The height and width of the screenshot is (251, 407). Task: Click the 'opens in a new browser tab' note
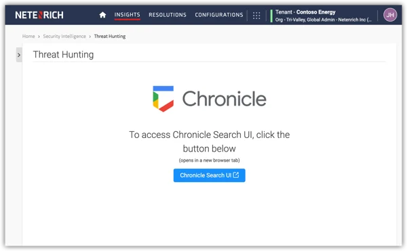[x=209, y=160]
